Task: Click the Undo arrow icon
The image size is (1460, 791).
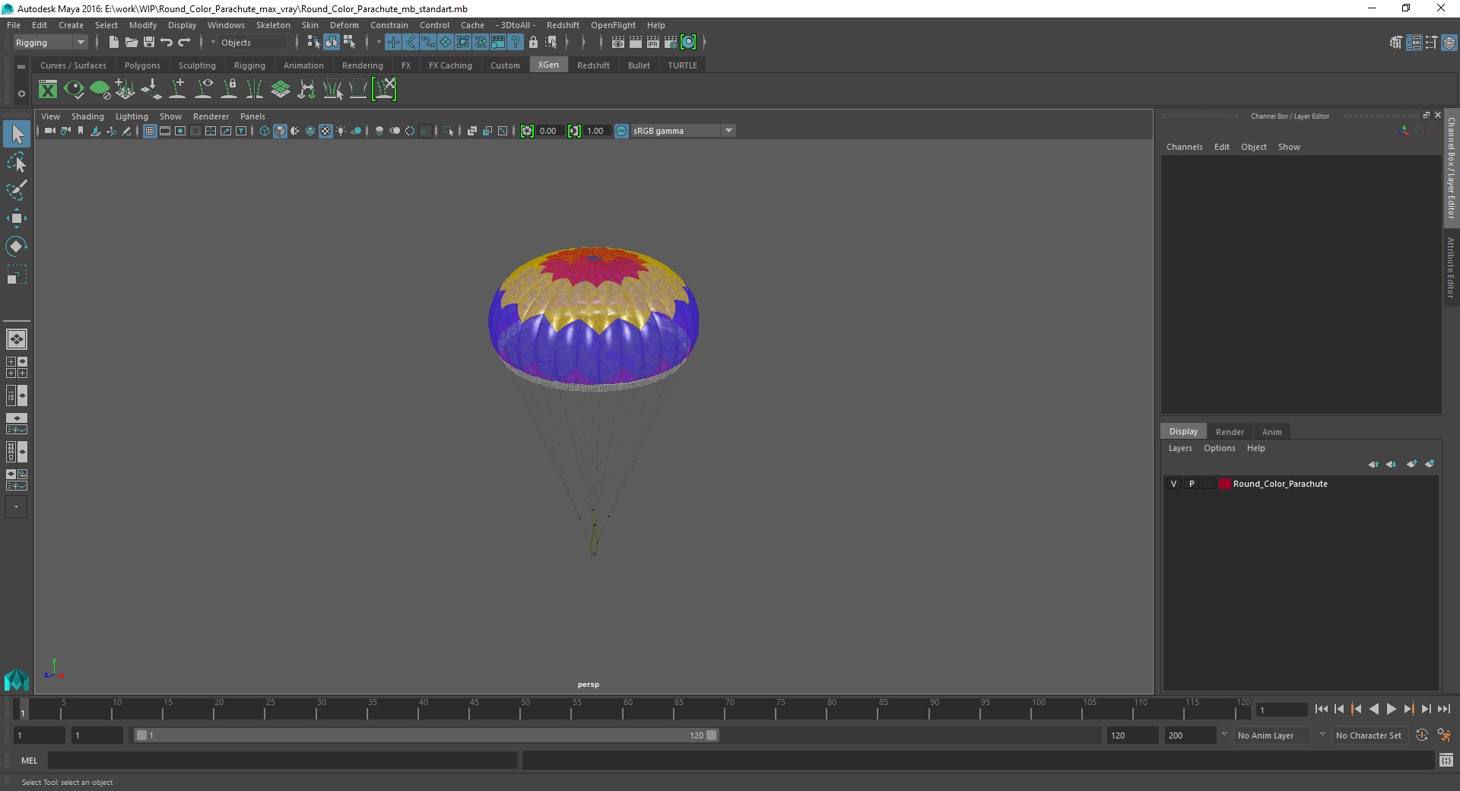Action: (x=167, y=43)
